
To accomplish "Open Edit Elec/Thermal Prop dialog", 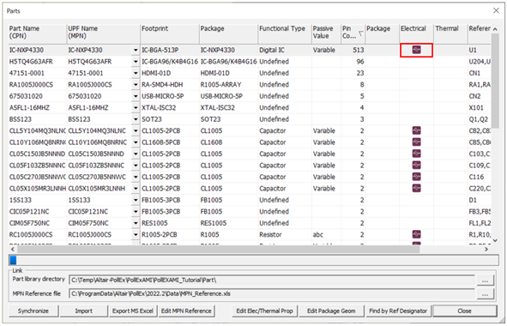I will [264, 311].
